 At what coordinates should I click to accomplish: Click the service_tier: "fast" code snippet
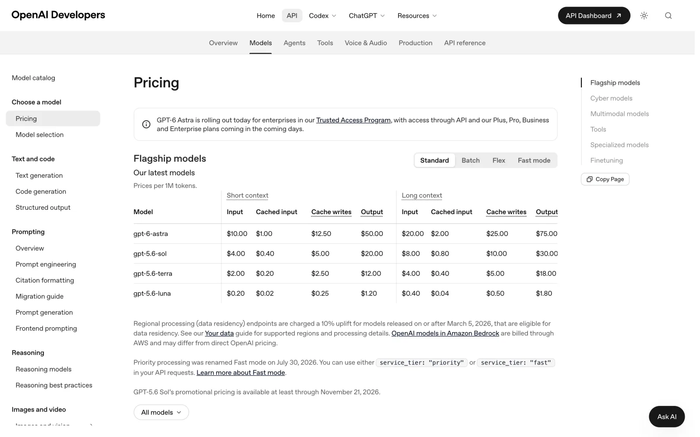(x=516, y=363)
